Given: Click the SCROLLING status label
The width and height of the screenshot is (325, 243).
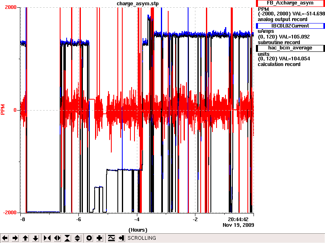Looking at the screenshot, I should (142, 238).
